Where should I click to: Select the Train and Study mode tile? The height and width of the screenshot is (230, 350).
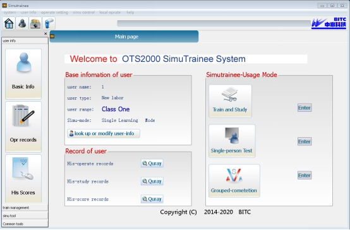coord(230,101)
